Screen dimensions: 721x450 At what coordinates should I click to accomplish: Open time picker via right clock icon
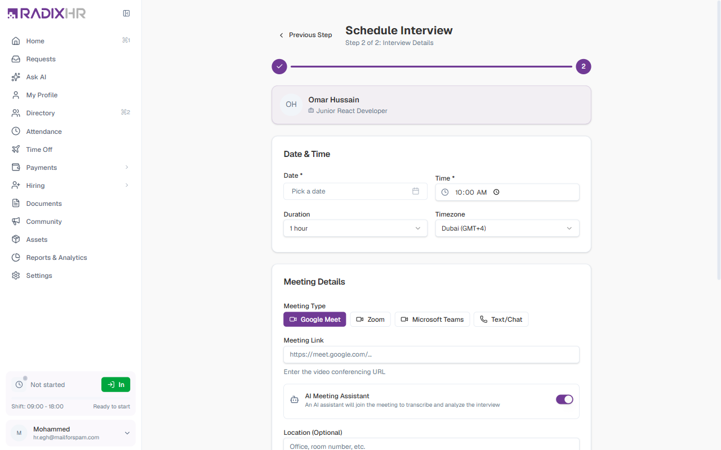(x=496, y=192)
